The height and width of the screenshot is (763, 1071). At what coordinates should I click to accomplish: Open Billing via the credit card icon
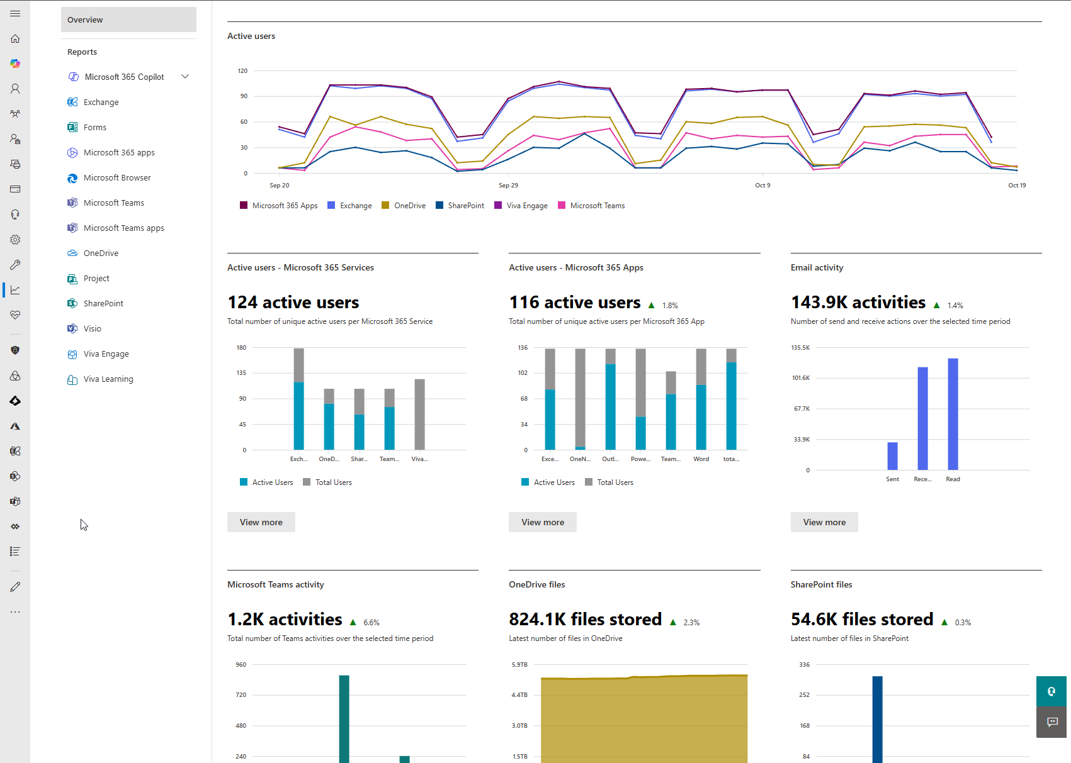click(x=15, y=189)
